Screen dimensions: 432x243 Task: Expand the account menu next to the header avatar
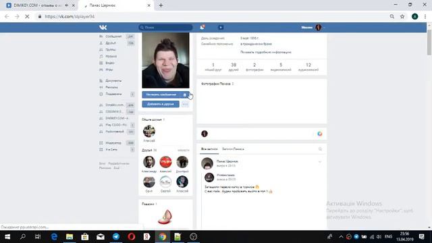pyautogui.click(x=324, y=28)
